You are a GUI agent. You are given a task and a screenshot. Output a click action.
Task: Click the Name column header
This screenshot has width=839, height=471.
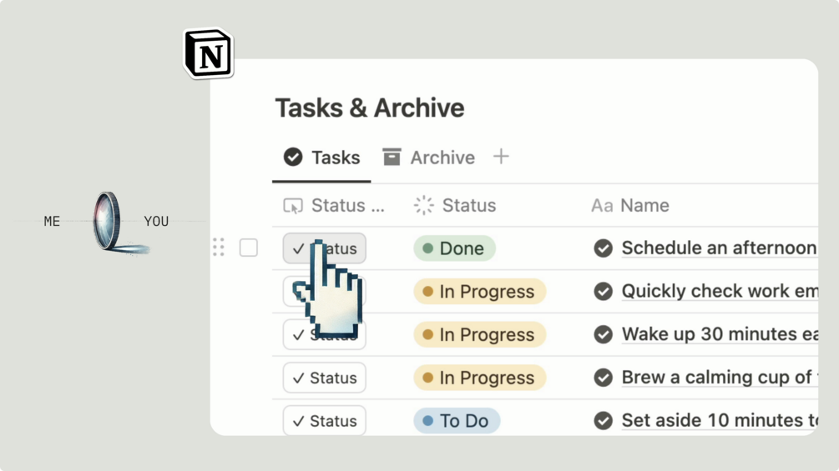[x=644, y=206]
